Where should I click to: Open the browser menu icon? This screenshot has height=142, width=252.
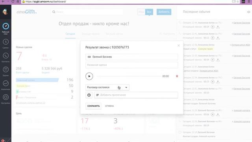click(249, 2)
